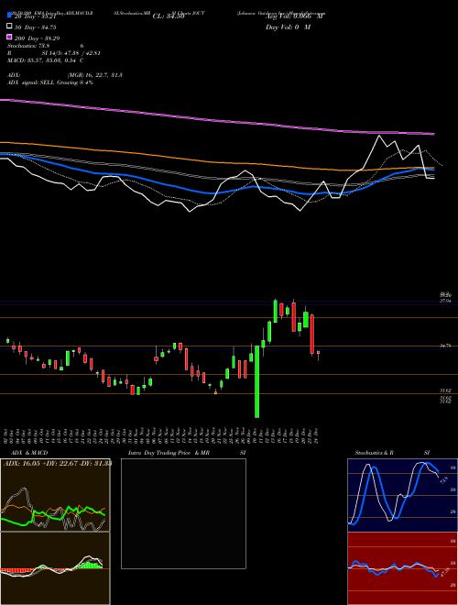
Task: Click the white 50 Day legend swatch
Action: pyautogui.click(x=10, y=26)
